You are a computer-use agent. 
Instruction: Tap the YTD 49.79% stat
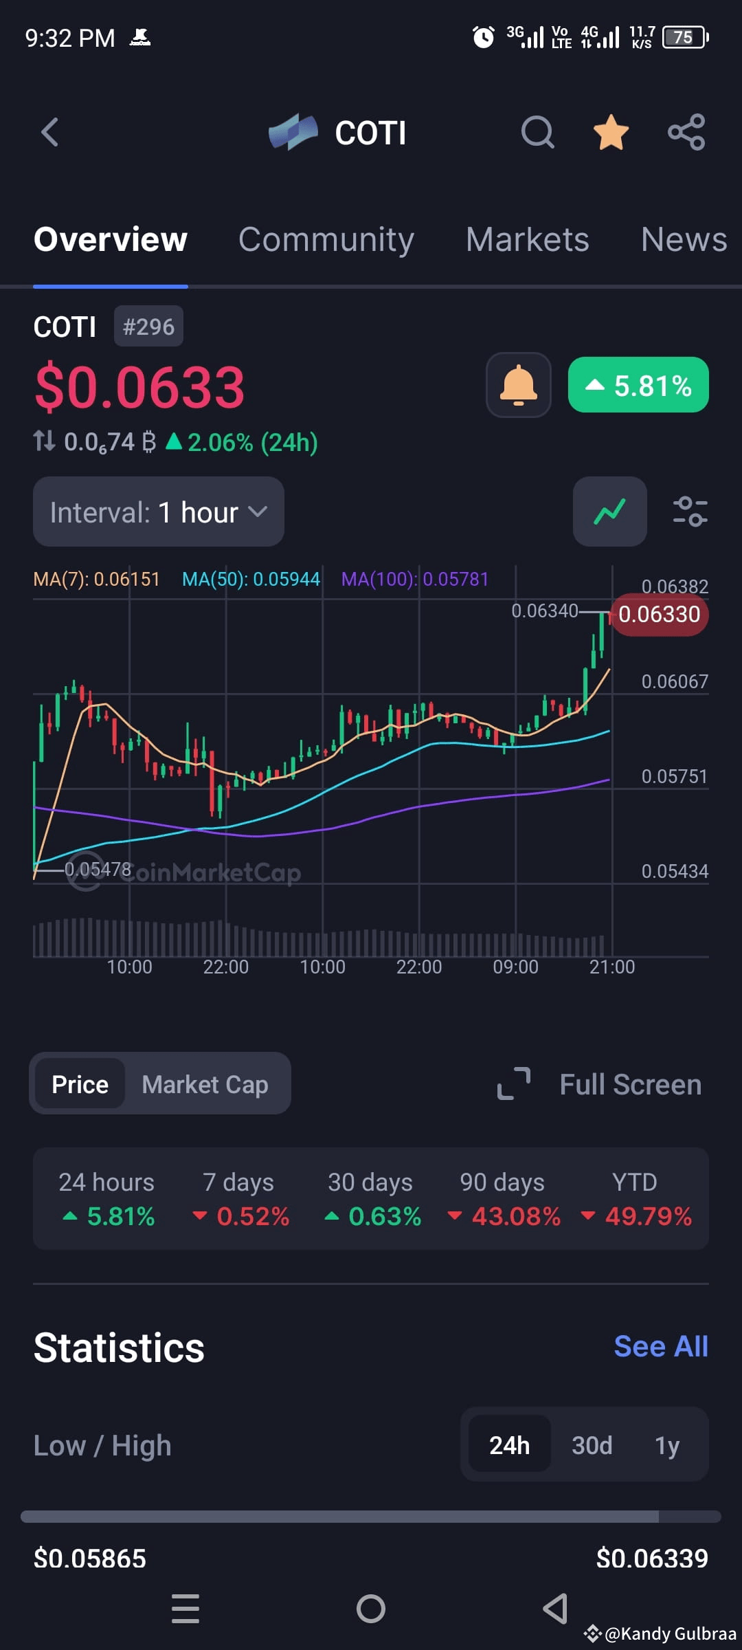click(636, 1198)
